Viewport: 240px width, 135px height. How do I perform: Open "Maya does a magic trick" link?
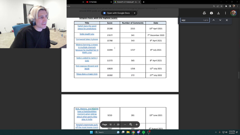[x=87, y=74]
